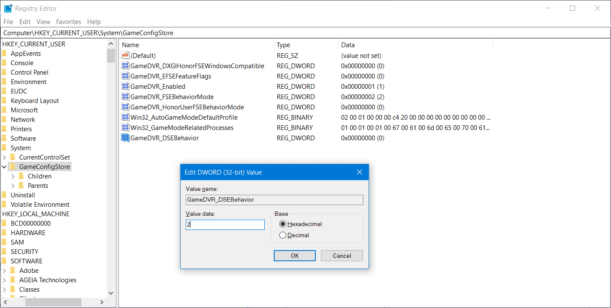Click the string value icon beside (Default)
The width and height of the screenshot is (611, 308).
click(x=125, y=55)
